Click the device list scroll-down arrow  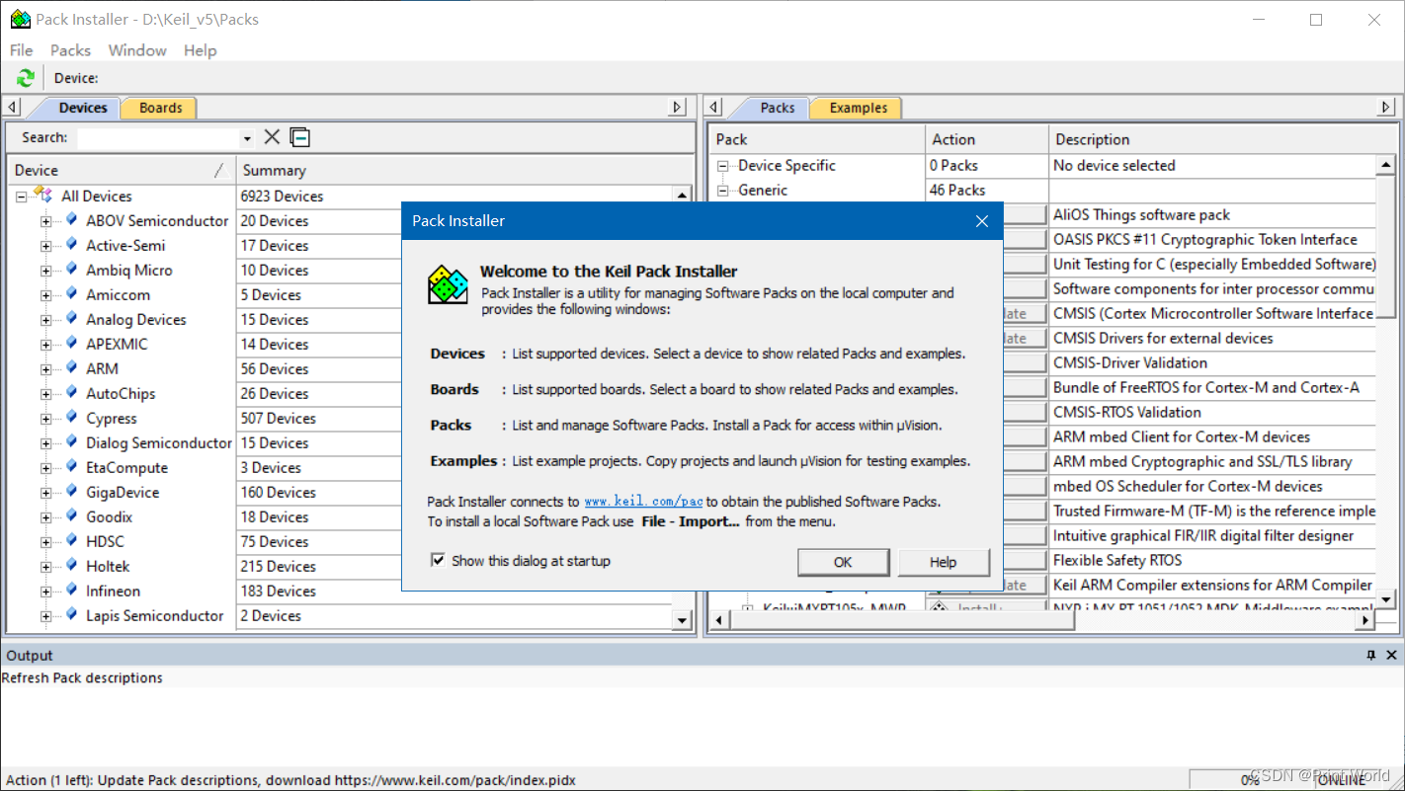(682, 620)
